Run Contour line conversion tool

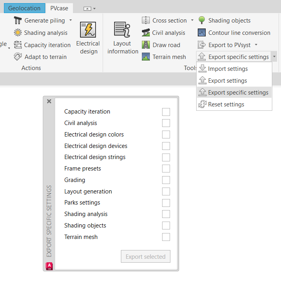(202, 33)
